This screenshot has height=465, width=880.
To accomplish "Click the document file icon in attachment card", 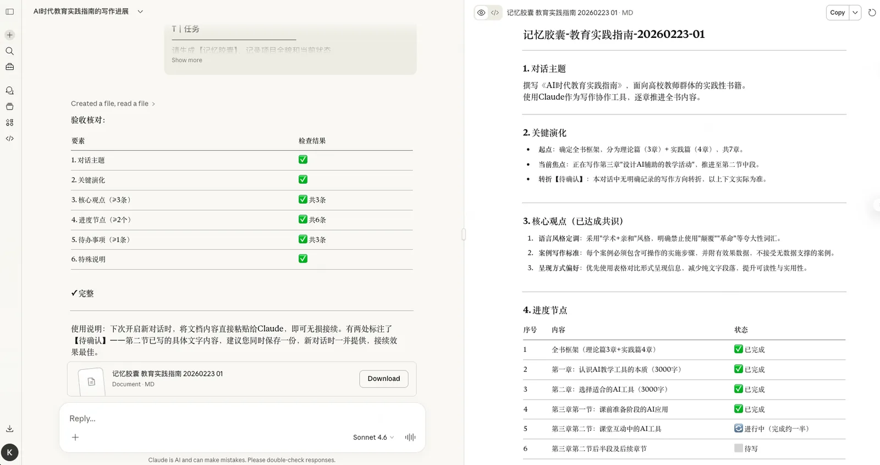I will [91, 381].
